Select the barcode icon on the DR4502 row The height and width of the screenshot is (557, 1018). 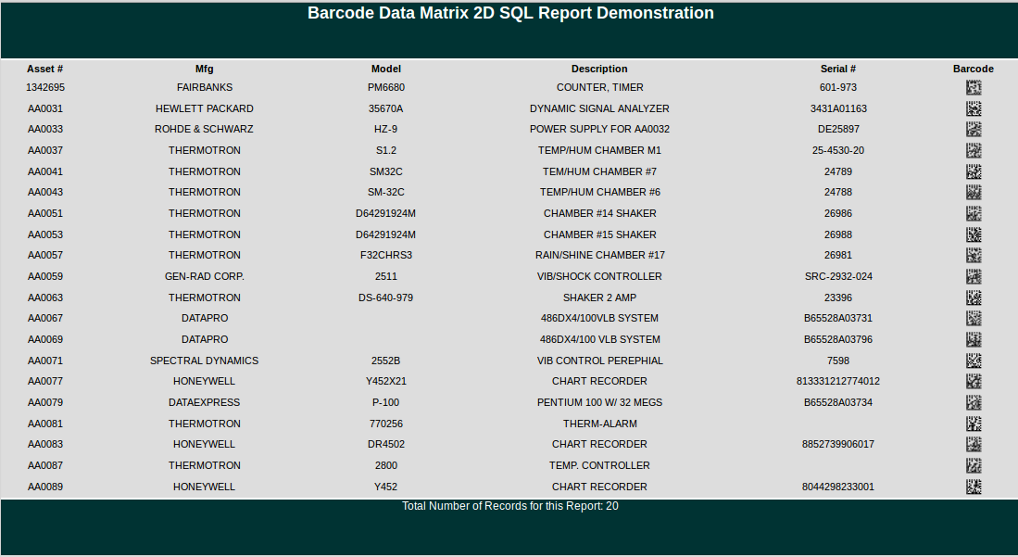pos(974,444)
